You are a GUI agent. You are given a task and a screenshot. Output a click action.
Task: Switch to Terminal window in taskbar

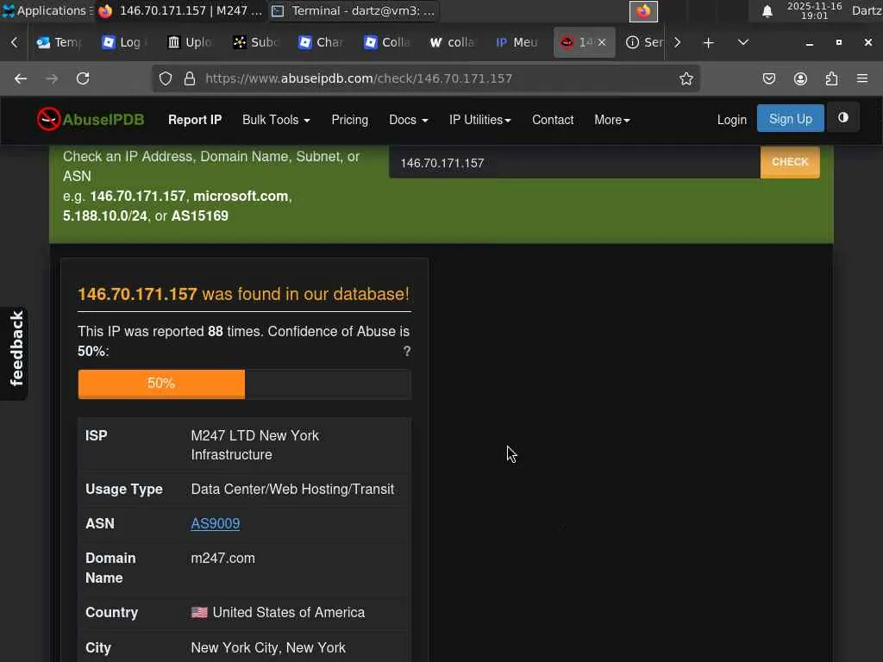point(354,10)
